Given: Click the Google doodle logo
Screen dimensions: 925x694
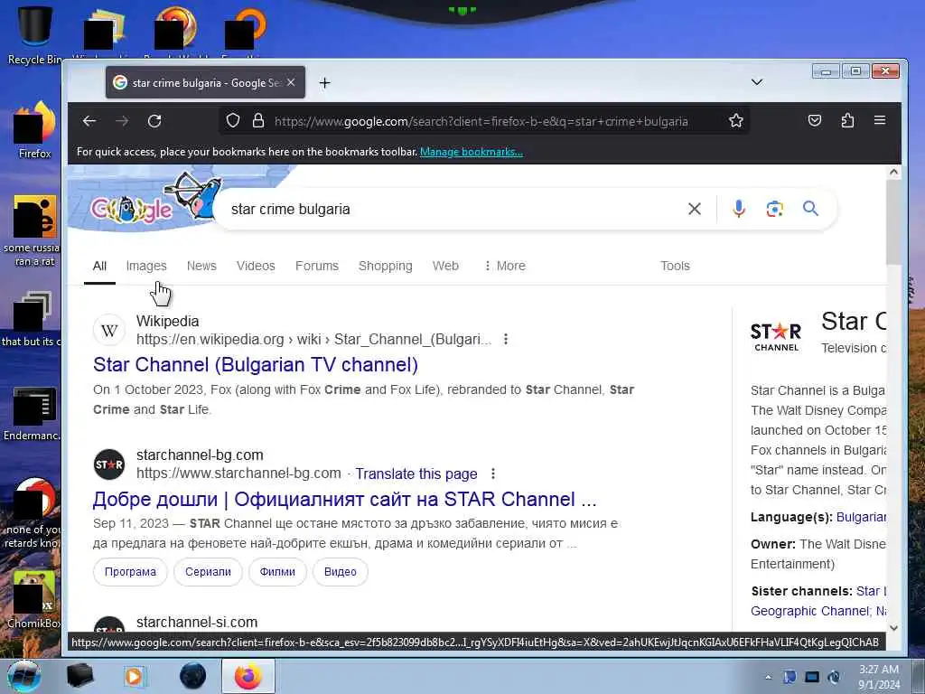Looking at the screenshot, I should 156,201.
